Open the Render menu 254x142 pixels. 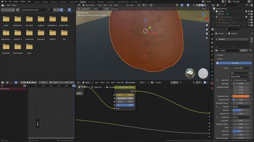16,2
